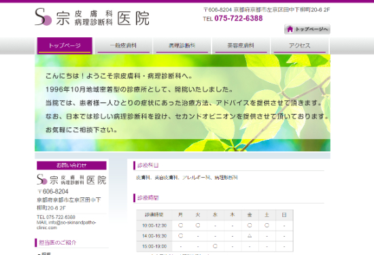Screen dimensions: 374x255
Task: Open the アクセス navigation tab
Action: pos(300,45)
